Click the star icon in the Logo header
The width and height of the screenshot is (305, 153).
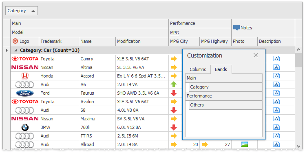click(15, 41)
